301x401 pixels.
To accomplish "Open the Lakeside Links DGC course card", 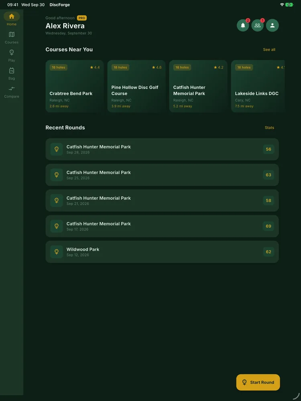I will click(x=258, y=86).
